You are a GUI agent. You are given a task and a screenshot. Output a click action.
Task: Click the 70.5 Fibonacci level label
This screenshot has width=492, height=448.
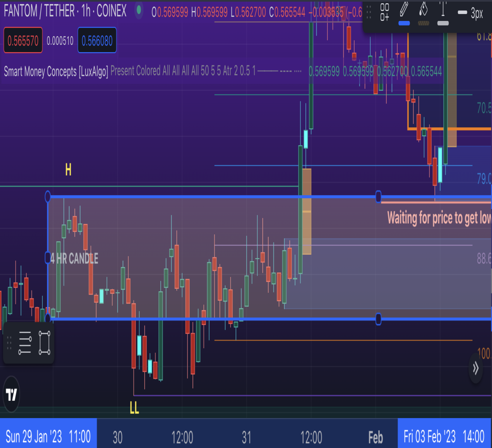(484, 108)
